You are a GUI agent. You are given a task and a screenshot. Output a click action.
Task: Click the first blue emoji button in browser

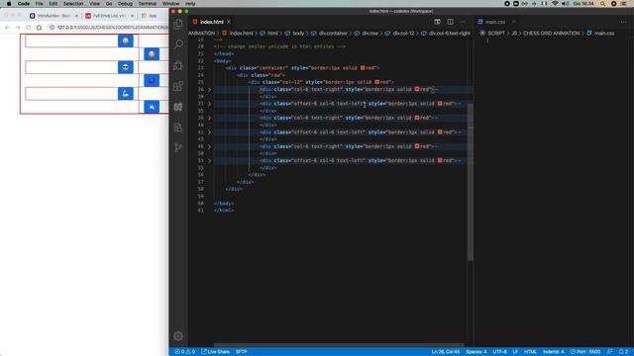click(126, 41)
